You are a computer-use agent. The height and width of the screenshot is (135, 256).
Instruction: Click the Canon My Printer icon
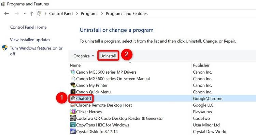tap(73, 85)
